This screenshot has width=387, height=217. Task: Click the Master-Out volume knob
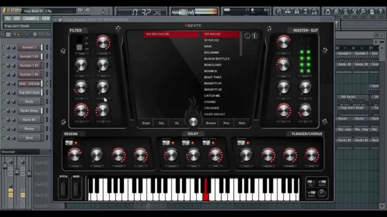click(283, 42)
